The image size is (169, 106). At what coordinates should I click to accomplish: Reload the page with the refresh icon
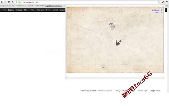pos(9,2)
